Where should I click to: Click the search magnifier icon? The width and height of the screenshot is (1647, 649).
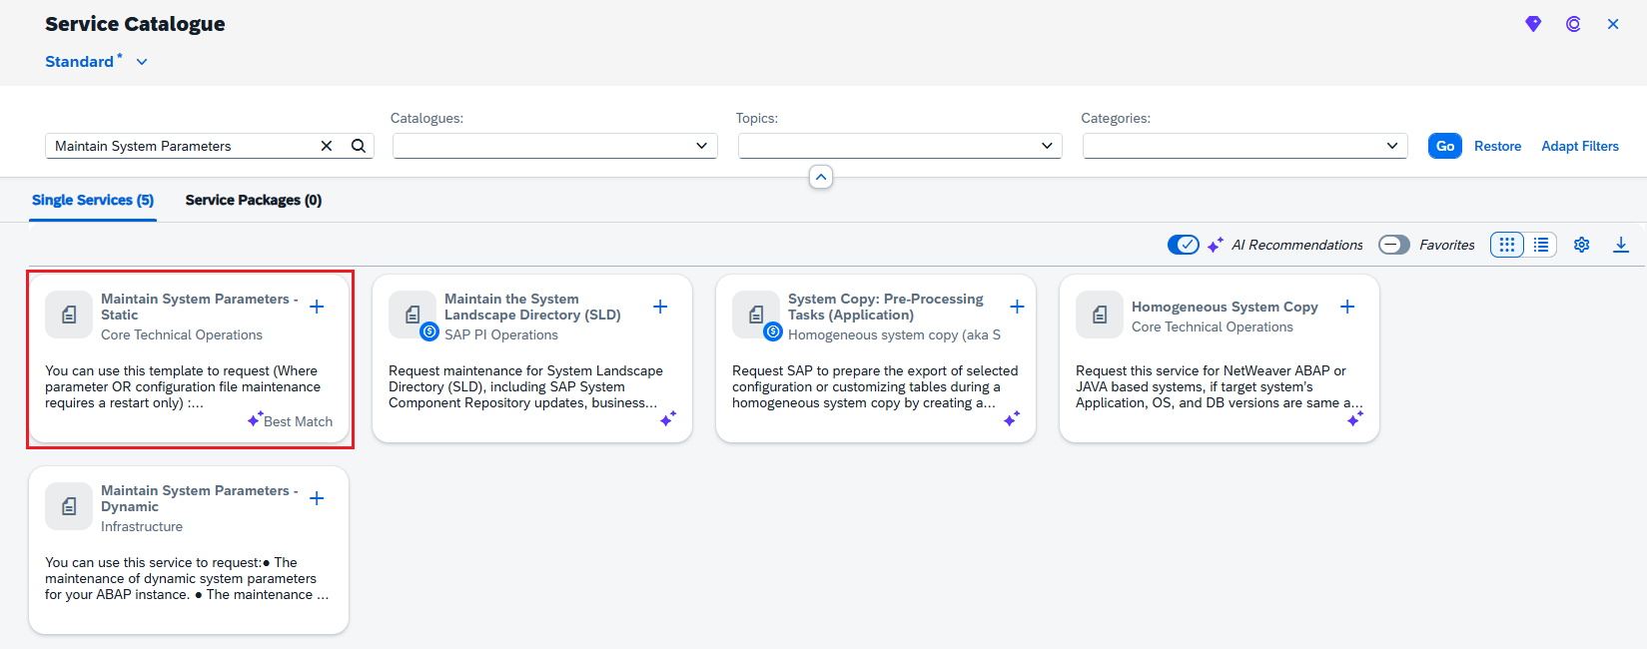point(359,146)
